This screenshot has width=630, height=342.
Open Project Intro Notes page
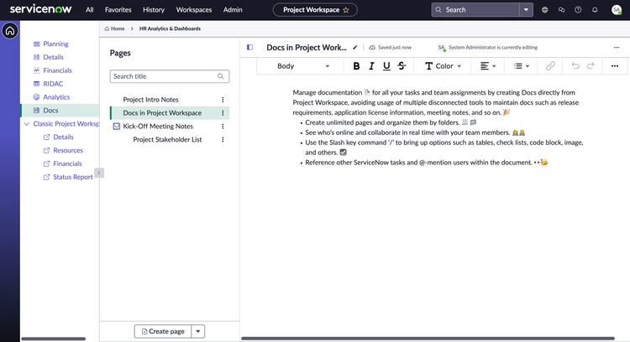point(150,100)
